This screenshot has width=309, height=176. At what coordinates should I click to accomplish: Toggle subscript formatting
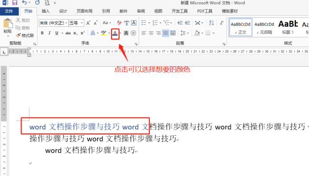pyautogui.click(x=75, y=33)
